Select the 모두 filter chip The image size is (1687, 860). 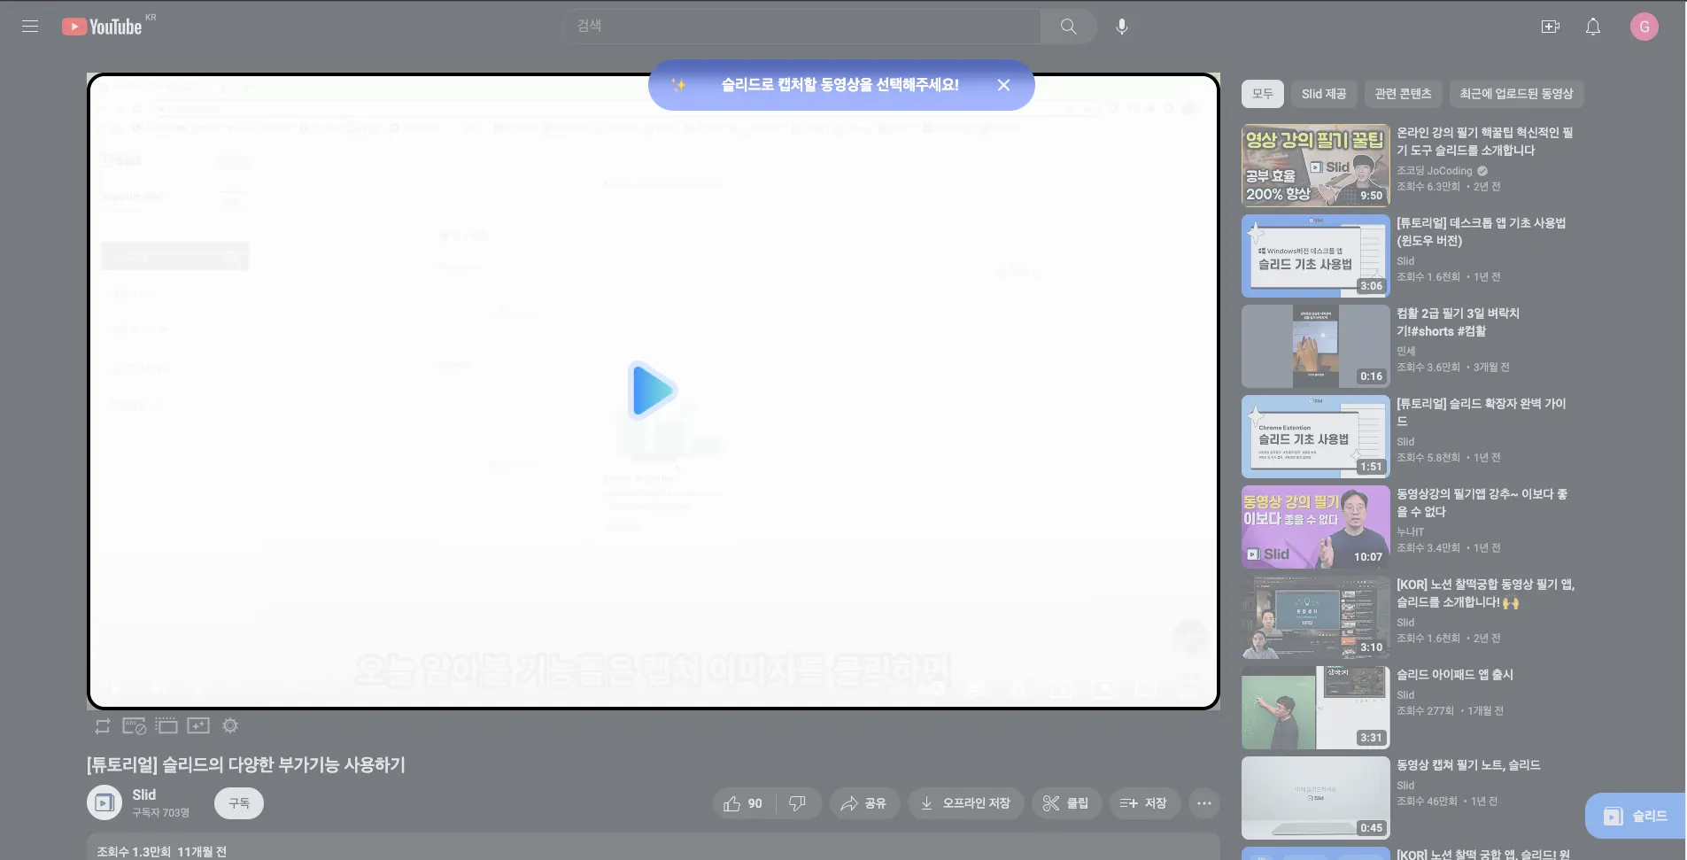click(1263, 94)
